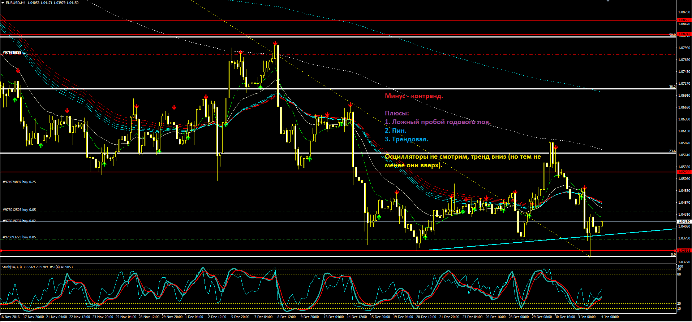Screen dimensions: 692x322
Task: Select the '#975093273 buy 0.05' order label
Action: click(20, 238)
